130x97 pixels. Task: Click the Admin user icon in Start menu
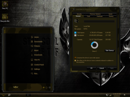click(x=32, y=37)
